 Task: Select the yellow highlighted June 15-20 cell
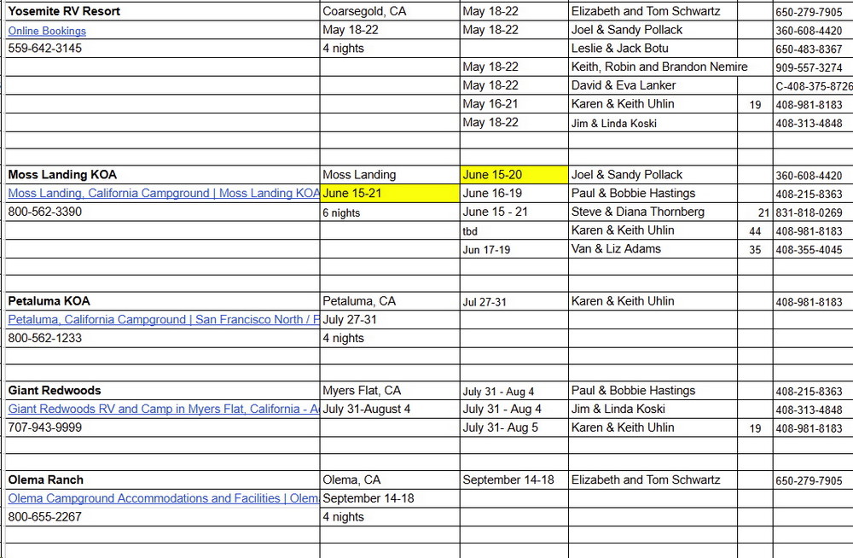(514, 175)
